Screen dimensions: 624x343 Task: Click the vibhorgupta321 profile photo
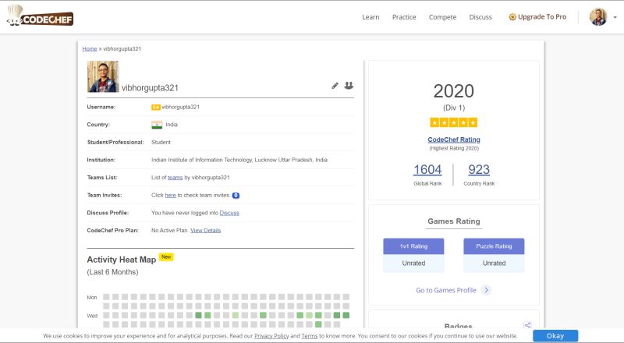(x=103, y=76)
